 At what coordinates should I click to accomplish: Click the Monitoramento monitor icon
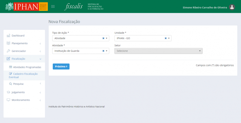pyautogui.click(x=8, y=100)
